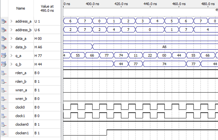
Task: Select the A6 segment in data_b waveform
Action: point(164,46)
